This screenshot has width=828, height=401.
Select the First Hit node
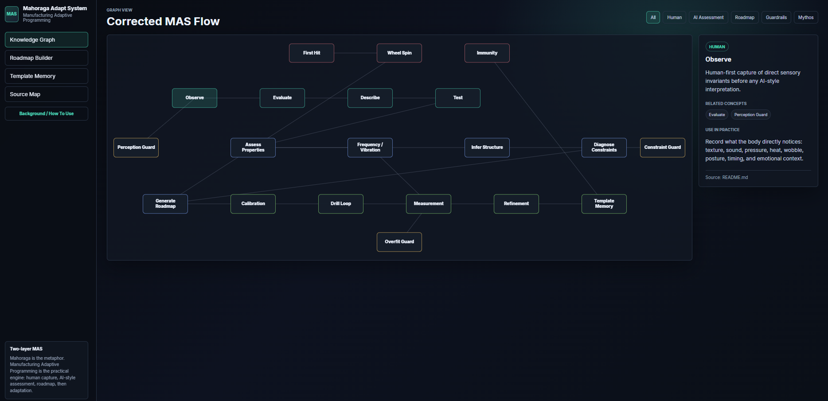[312, 53]
